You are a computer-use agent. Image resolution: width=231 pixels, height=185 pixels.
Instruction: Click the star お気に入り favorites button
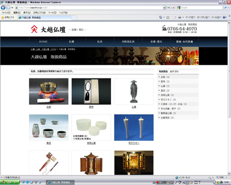pos(8,18)
